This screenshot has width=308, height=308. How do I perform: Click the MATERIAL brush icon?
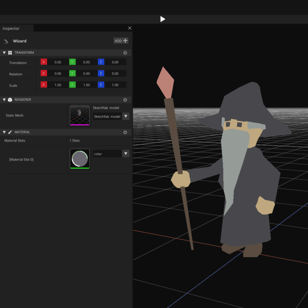pyautogui.click(x=10, y=132)
